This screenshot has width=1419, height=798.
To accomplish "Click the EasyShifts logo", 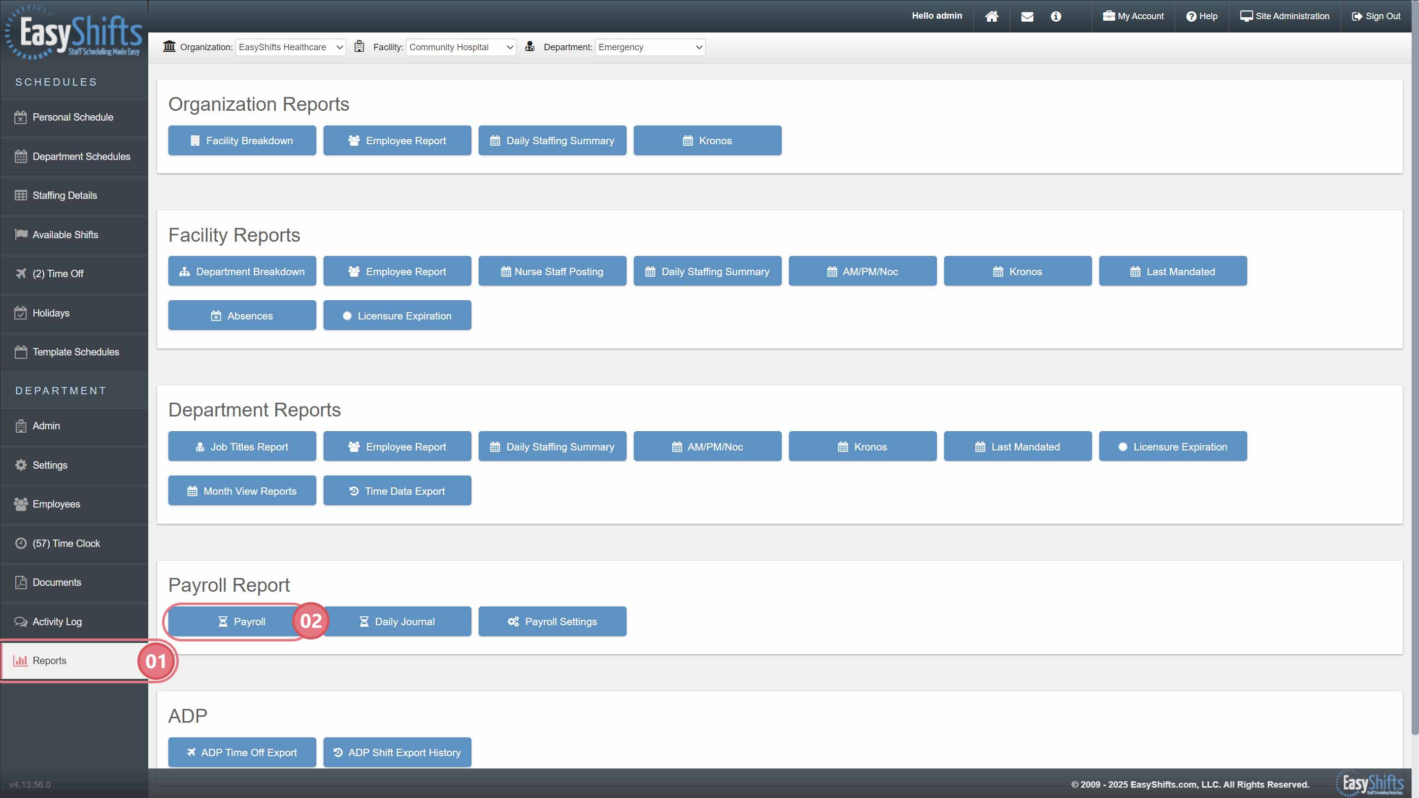I will (x=74, y=32).
